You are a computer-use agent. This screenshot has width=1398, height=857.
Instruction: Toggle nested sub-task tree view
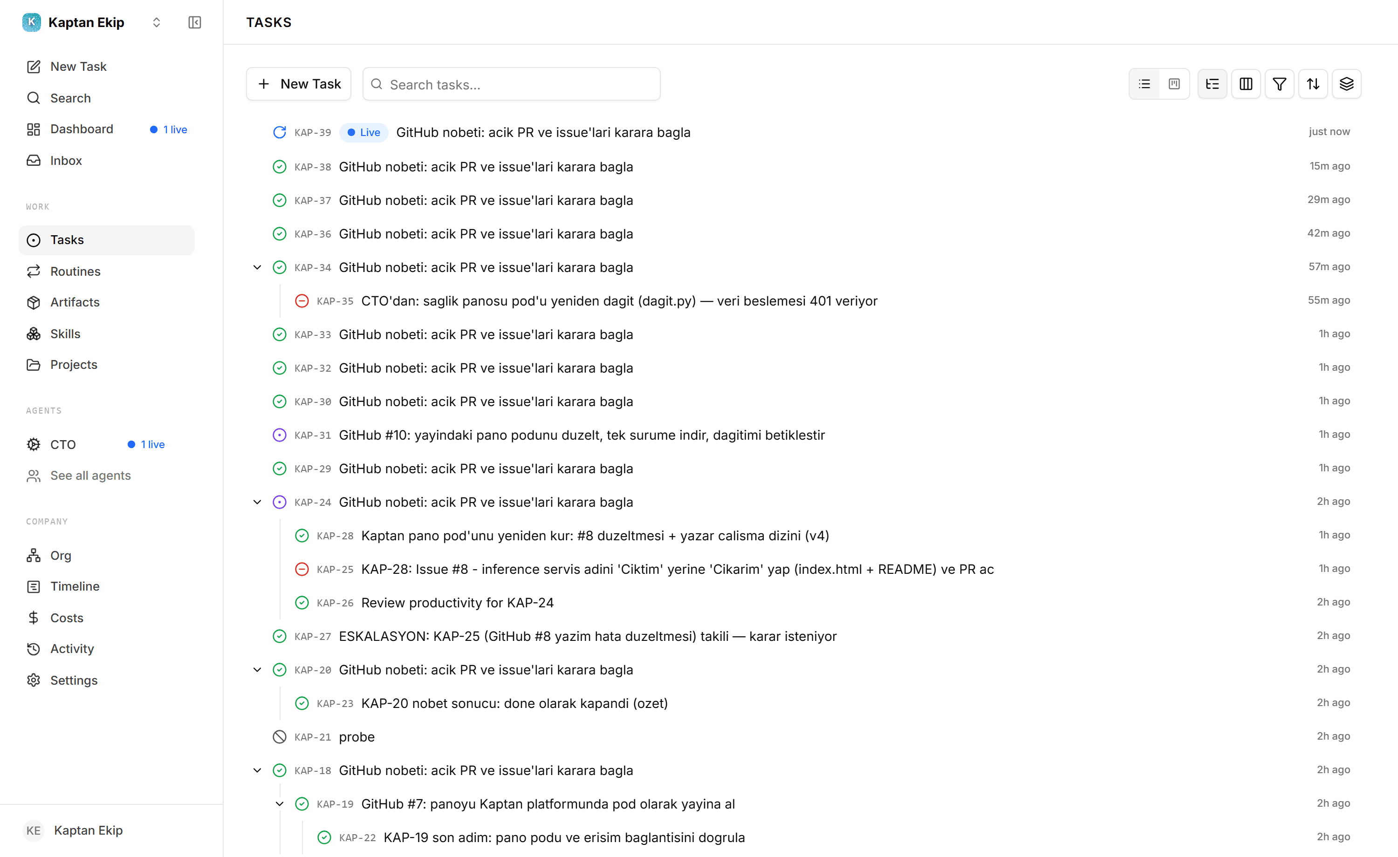(1212, 84)
